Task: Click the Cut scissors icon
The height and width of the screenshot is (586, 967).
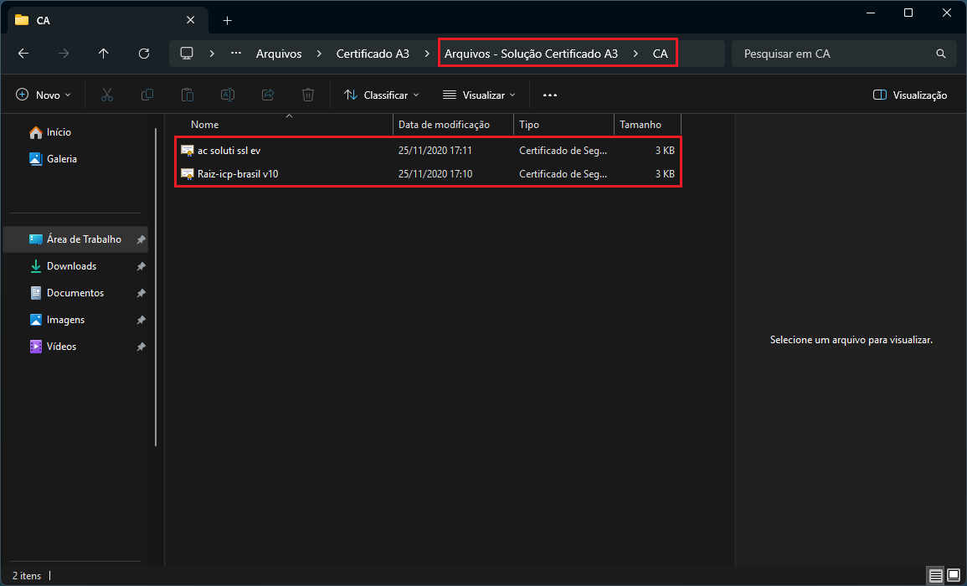Action: pos(107,95)
